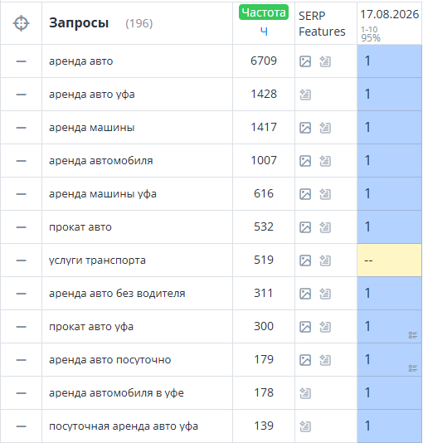Image resolution: width=423 pixels, height=443 pixels.
Task: Open the 17.08.2026 date column header
Action: pos(389,14)
